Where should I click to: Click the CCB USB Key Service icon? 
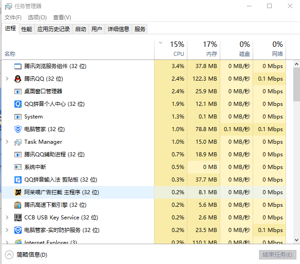click(18, 218)
